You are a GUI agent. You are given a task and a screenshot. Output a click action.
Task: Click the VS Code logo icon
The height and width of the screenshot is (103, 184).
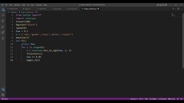[x=2, y=5]
